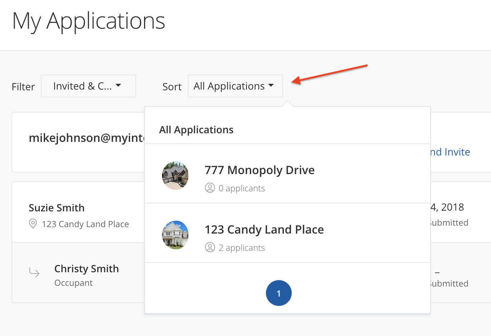Select the 123 Candy Land Place house photo
This screenshot has height=336, width=491.
(x=175, y=235)
